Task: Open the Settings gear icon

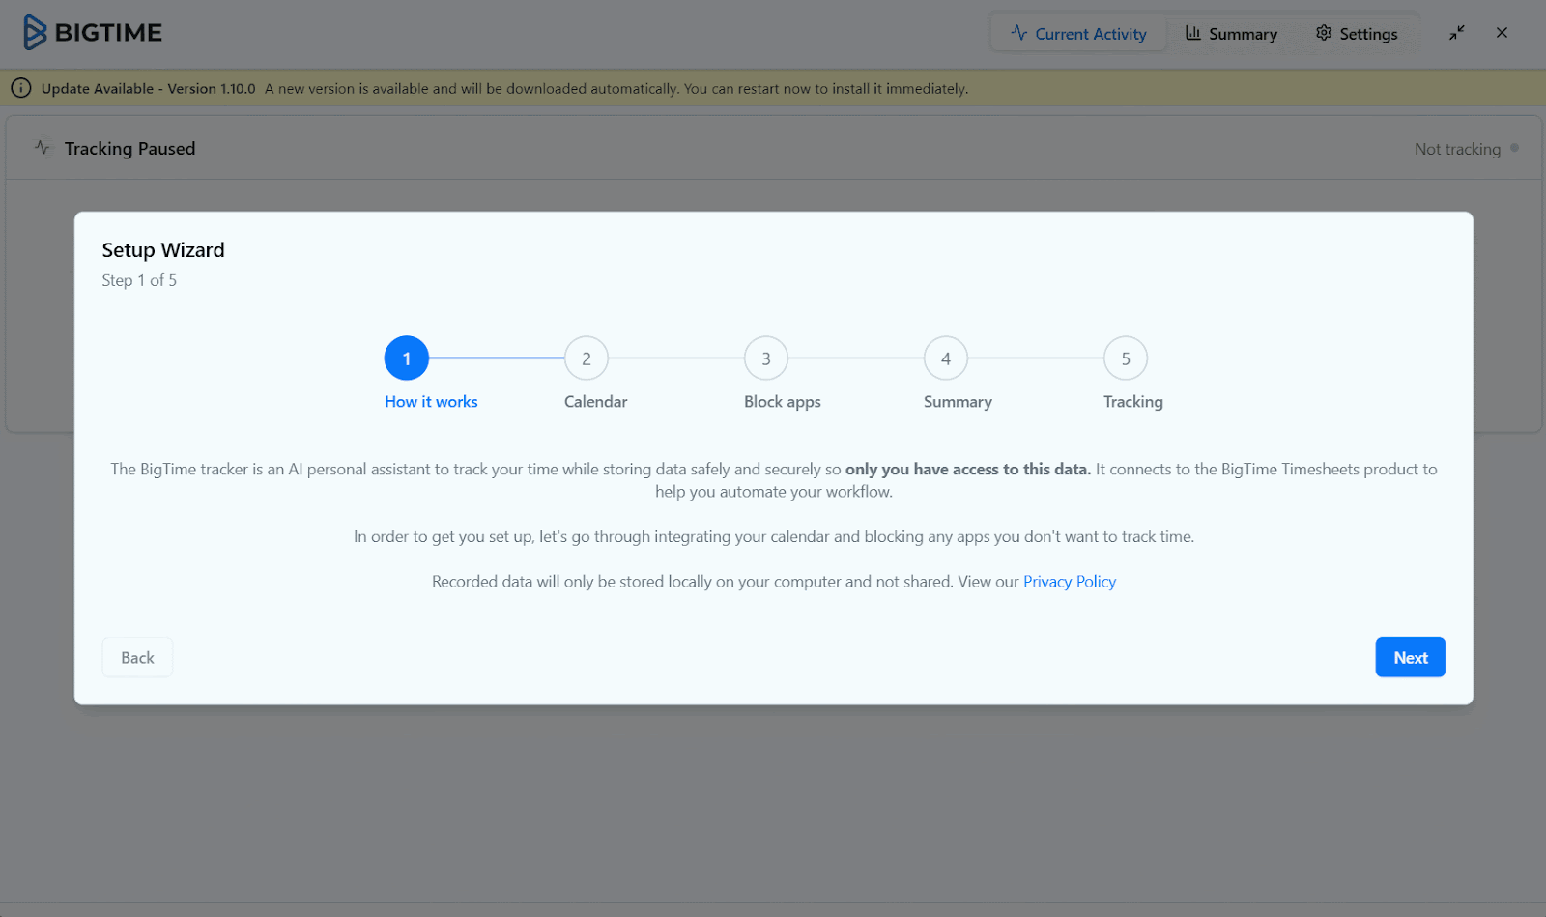Action: (1323, 33)
